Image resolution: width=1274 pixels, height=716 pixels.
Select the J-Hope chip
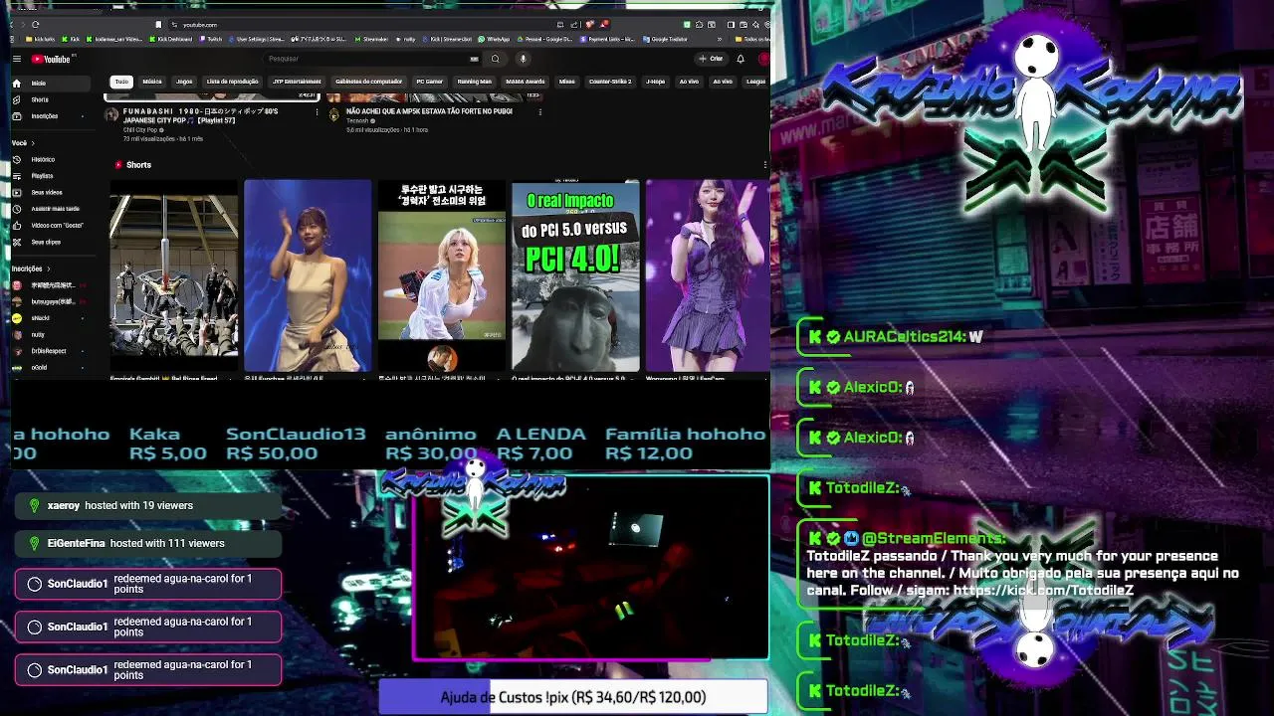(x=655, y=82)
